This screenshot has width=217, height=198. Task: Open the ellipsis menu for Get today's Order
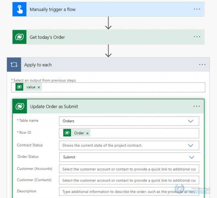197,37
